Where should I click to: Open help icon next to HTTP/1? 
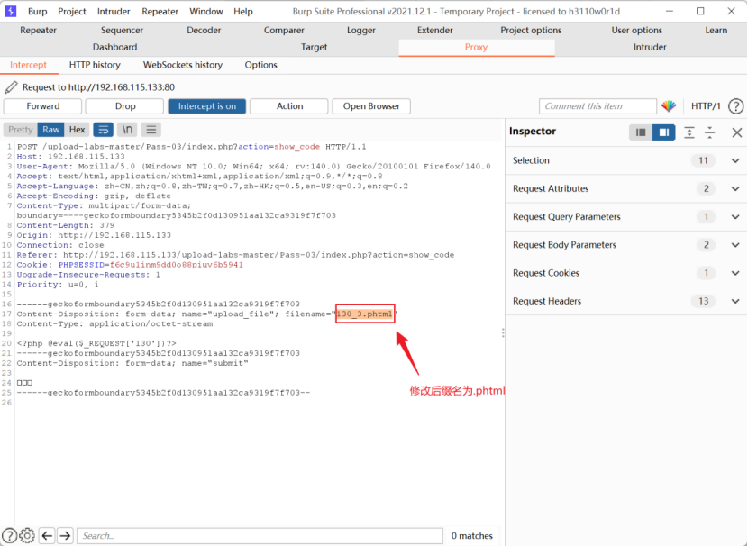click(x=735, y=106)
